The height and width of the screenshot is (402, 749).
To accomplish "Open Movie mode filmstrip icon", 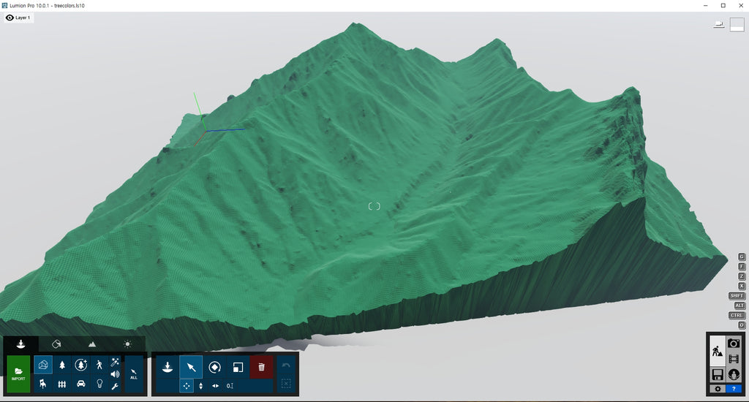I will pos(734,359).
